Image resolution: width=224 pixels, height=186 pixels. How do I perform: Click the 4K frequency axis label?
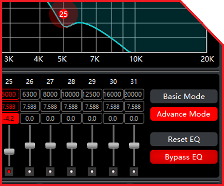click(x=38, y=59)
